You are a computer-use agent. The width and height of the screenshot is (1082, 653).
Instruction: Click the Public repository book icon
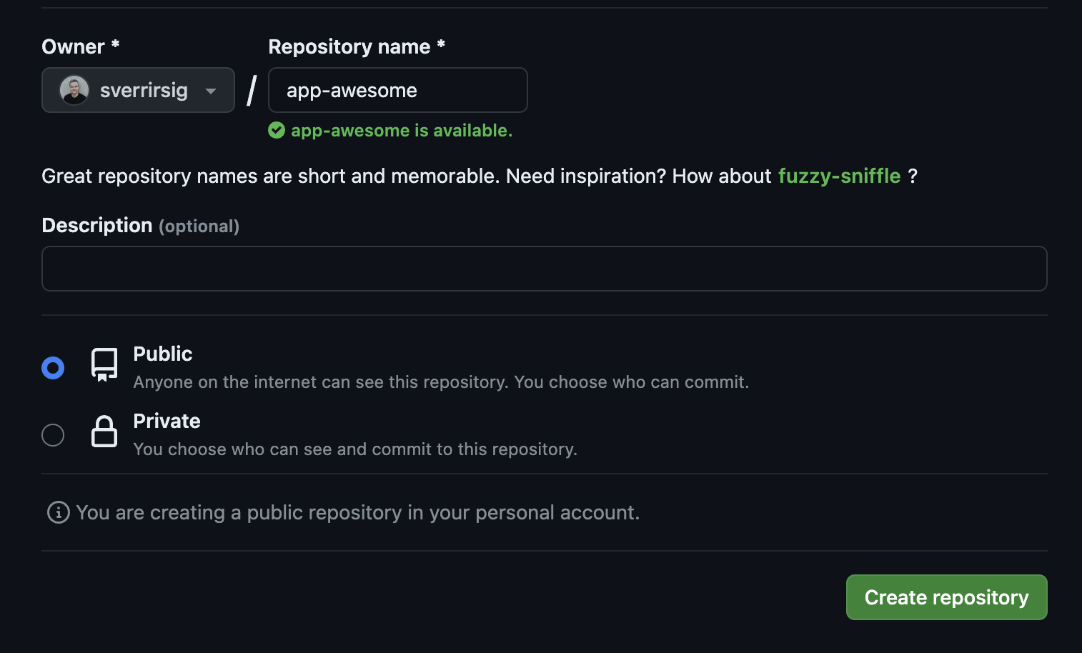pos(104,364)
